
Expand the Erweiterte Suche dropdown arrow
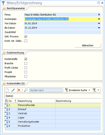[89, 90]
